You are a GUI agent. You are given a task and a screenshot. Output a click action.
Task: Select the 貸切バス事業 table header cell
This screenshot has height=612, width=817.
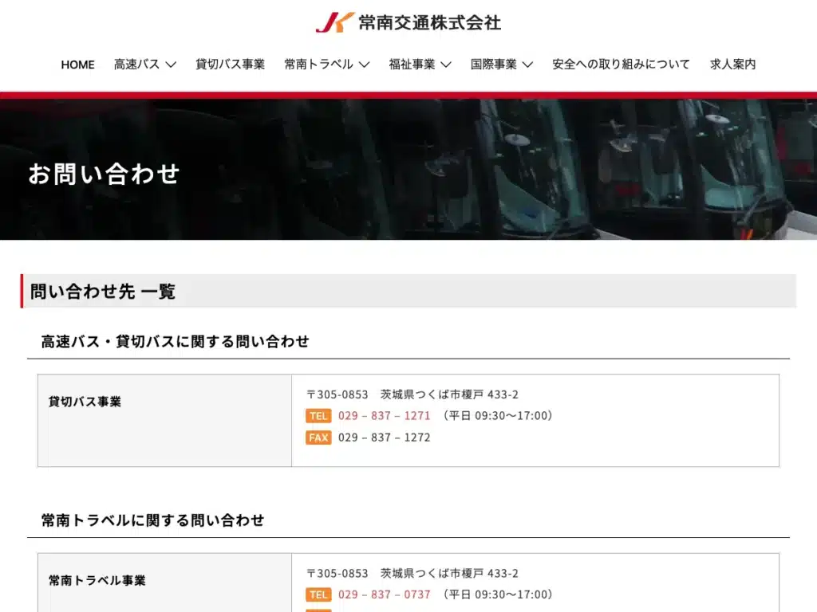point(164,421)
